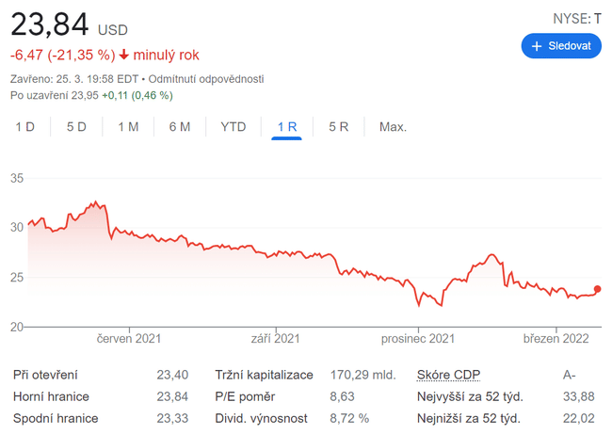Select the 1 R yearly tab
Screen dimensions: 612x434
click(286, 126)
